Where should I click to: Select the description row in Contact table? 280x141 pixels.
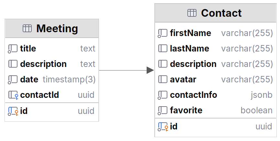tap(215, 64)
